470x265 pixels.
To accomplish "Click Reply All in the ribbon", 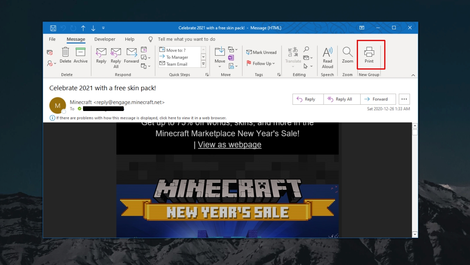I will click(116, 57).
